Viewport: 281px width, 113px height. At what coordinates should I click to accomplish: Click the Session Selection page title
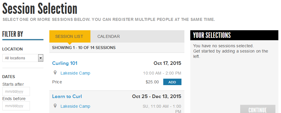point(40,9)
